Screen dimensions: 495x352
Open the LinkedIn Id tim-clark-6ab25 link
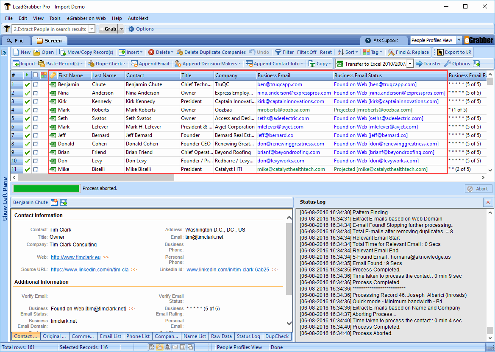(228, 270)
